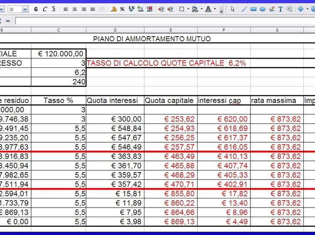315x235 pixels.
Task: Pick the Callouts speech bubble tool
Action: point(290,9)
